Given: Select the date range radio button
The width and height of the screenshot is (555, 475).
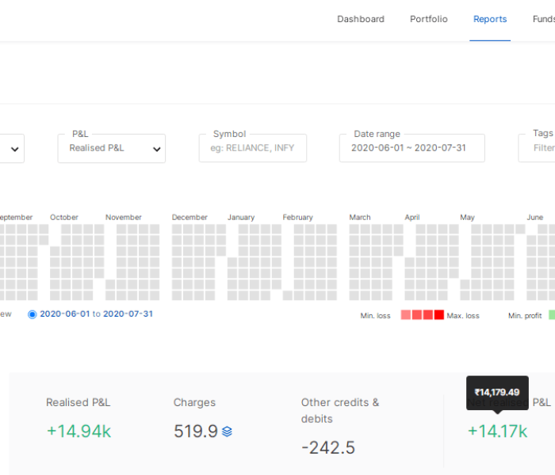Looking at the screenshot, I should 33,314.
